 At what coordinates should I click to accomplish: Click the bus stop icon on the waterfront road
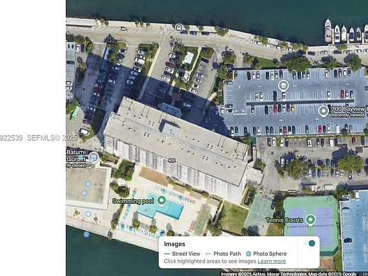point(179,27)
